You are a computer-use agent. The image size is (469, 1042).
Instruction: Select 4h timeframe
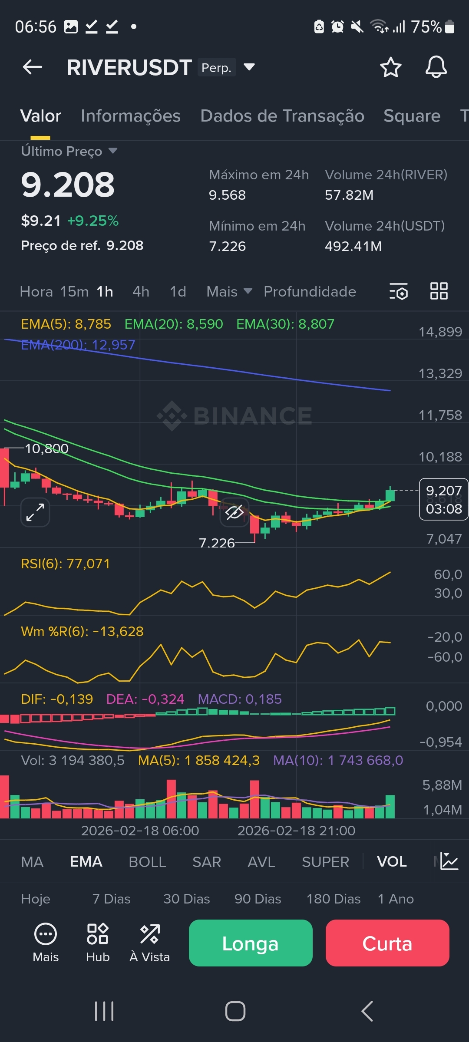(x=141, y=291)
